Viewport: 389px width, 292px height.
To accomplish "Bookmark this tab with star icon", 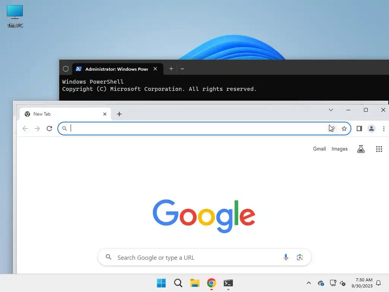I will 344,129.
